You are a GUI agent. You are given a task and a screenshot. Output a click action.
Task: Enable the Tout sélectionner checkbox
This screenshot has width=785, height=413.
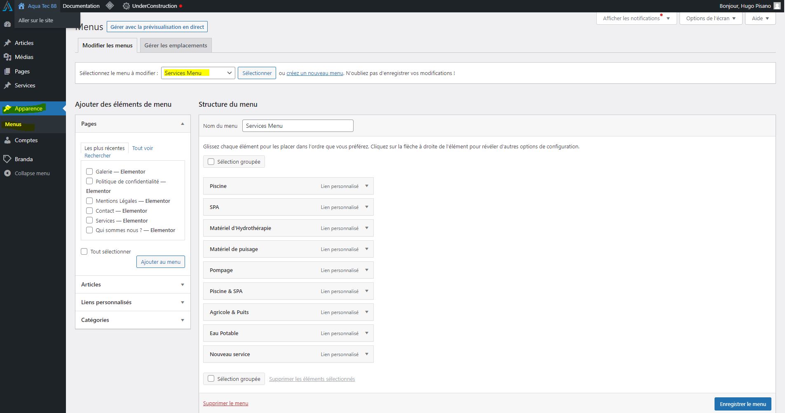(x=84, y=251)
